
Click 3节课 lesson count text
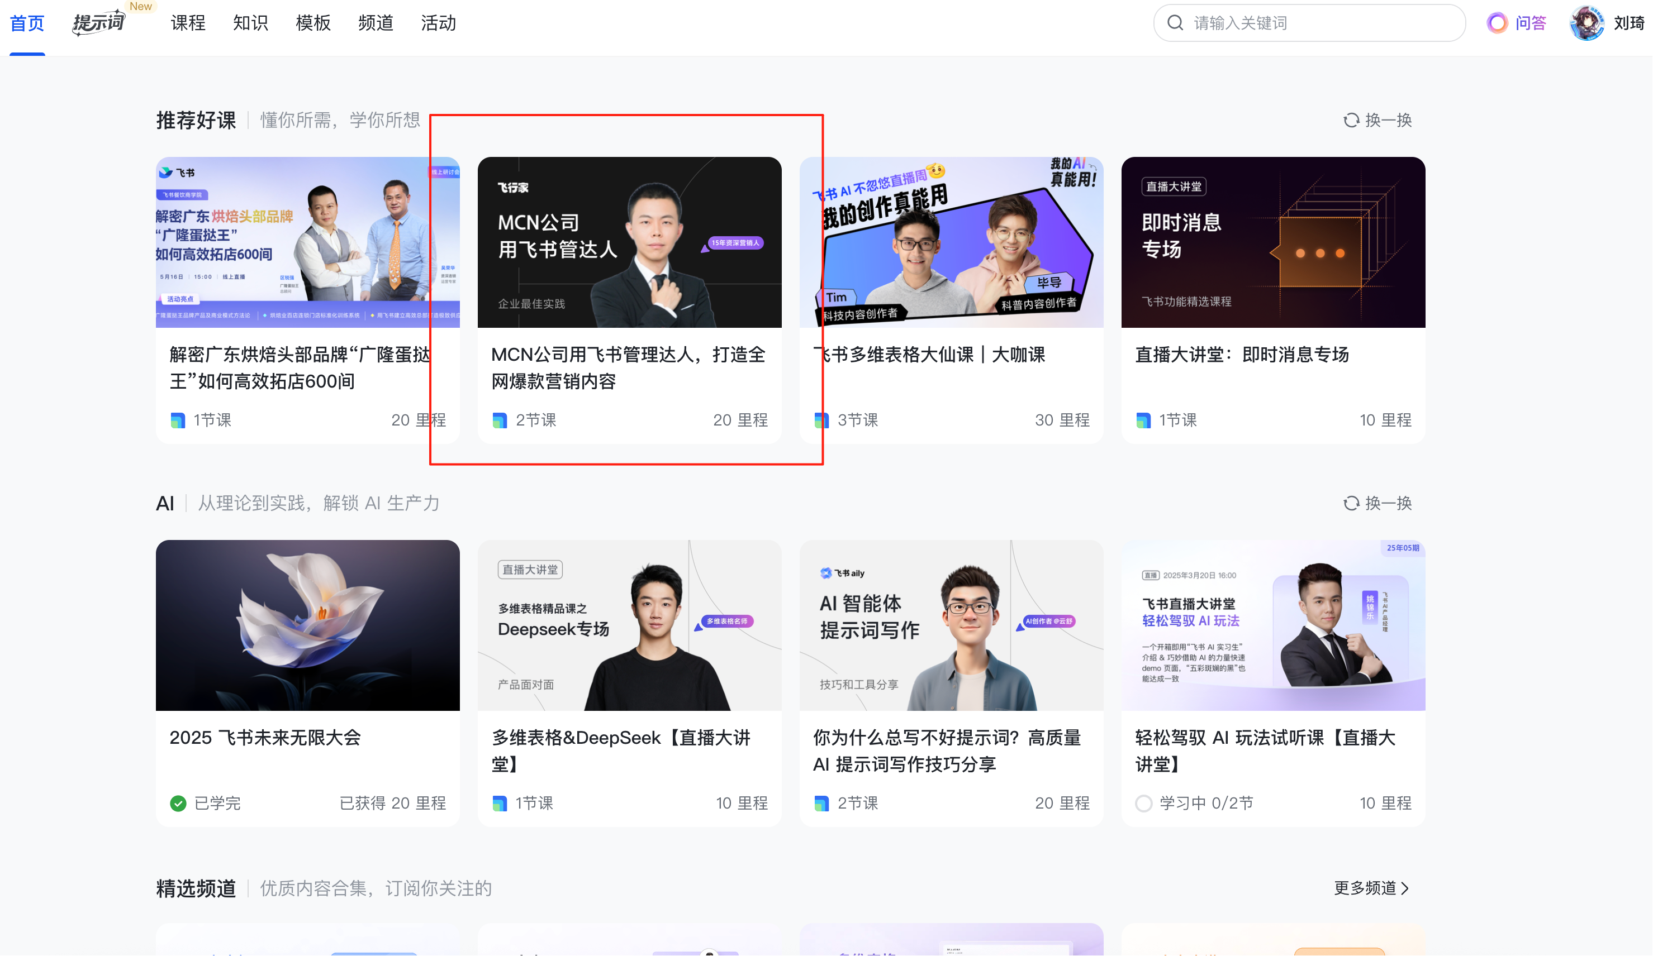pos(857,420)
